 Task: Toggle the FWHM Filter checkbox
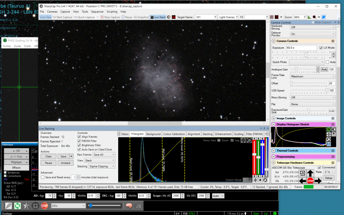tap(79, 141)
